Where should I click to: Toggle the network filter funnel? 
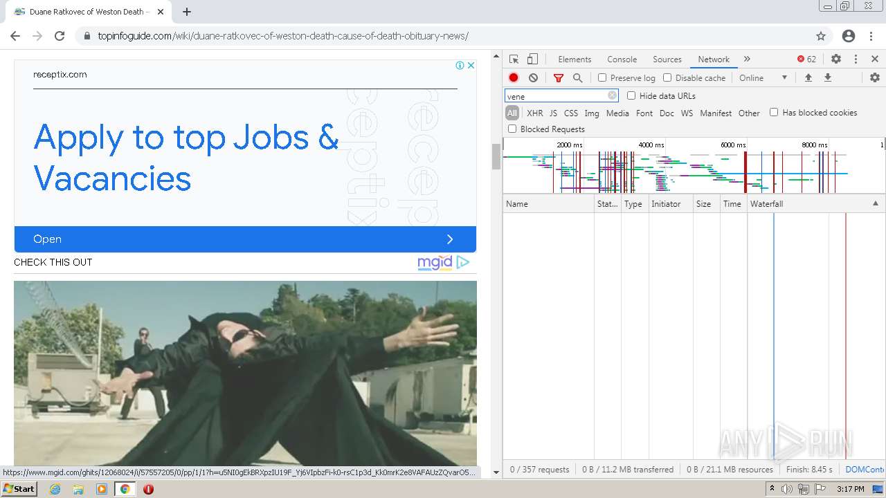(559, 78)
